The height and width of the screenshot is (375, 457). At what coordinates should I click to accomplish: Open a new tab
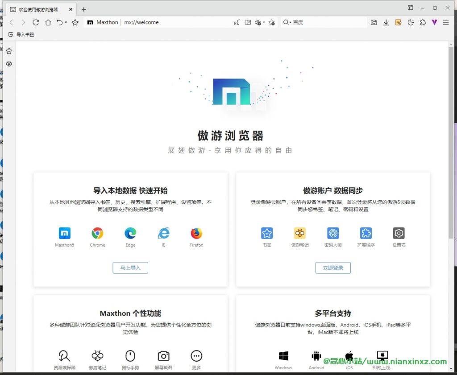click(83, 9)
